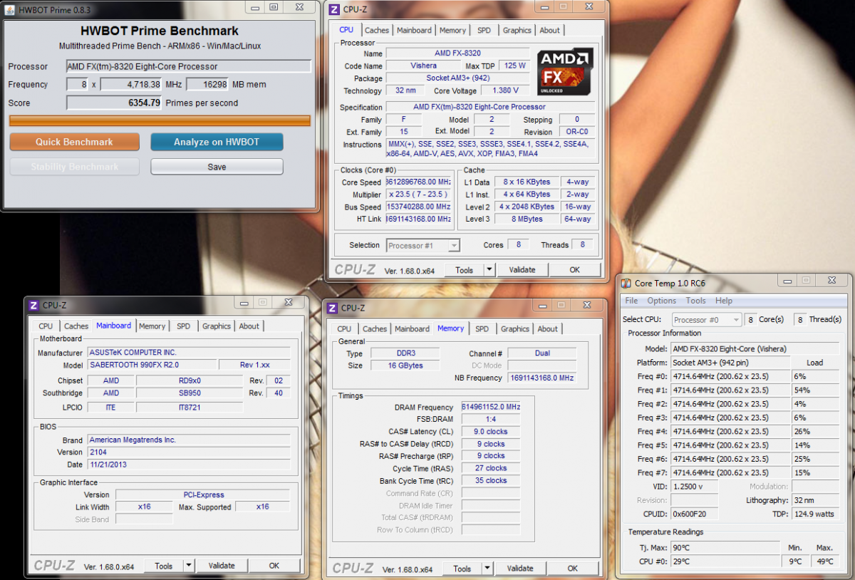Viewport: 855px width, 580px height.
Task: Click the Score field showing 6354.79
Action: point(114,103)
